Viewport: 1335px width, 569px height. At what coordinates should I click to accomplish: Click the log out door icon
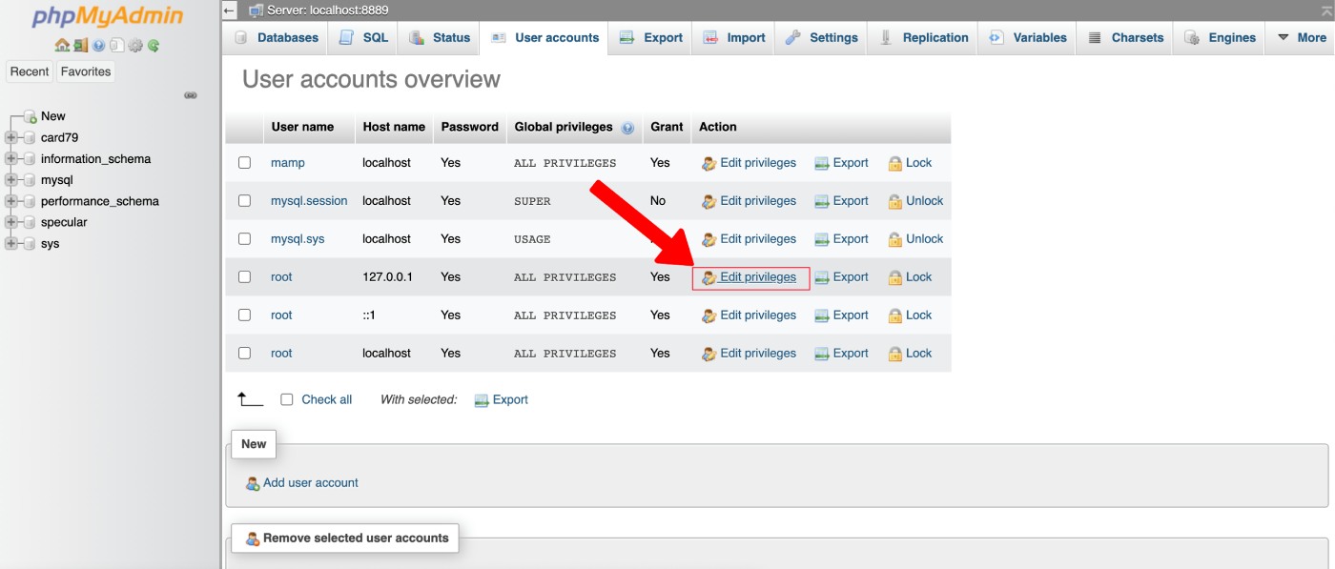80,45
